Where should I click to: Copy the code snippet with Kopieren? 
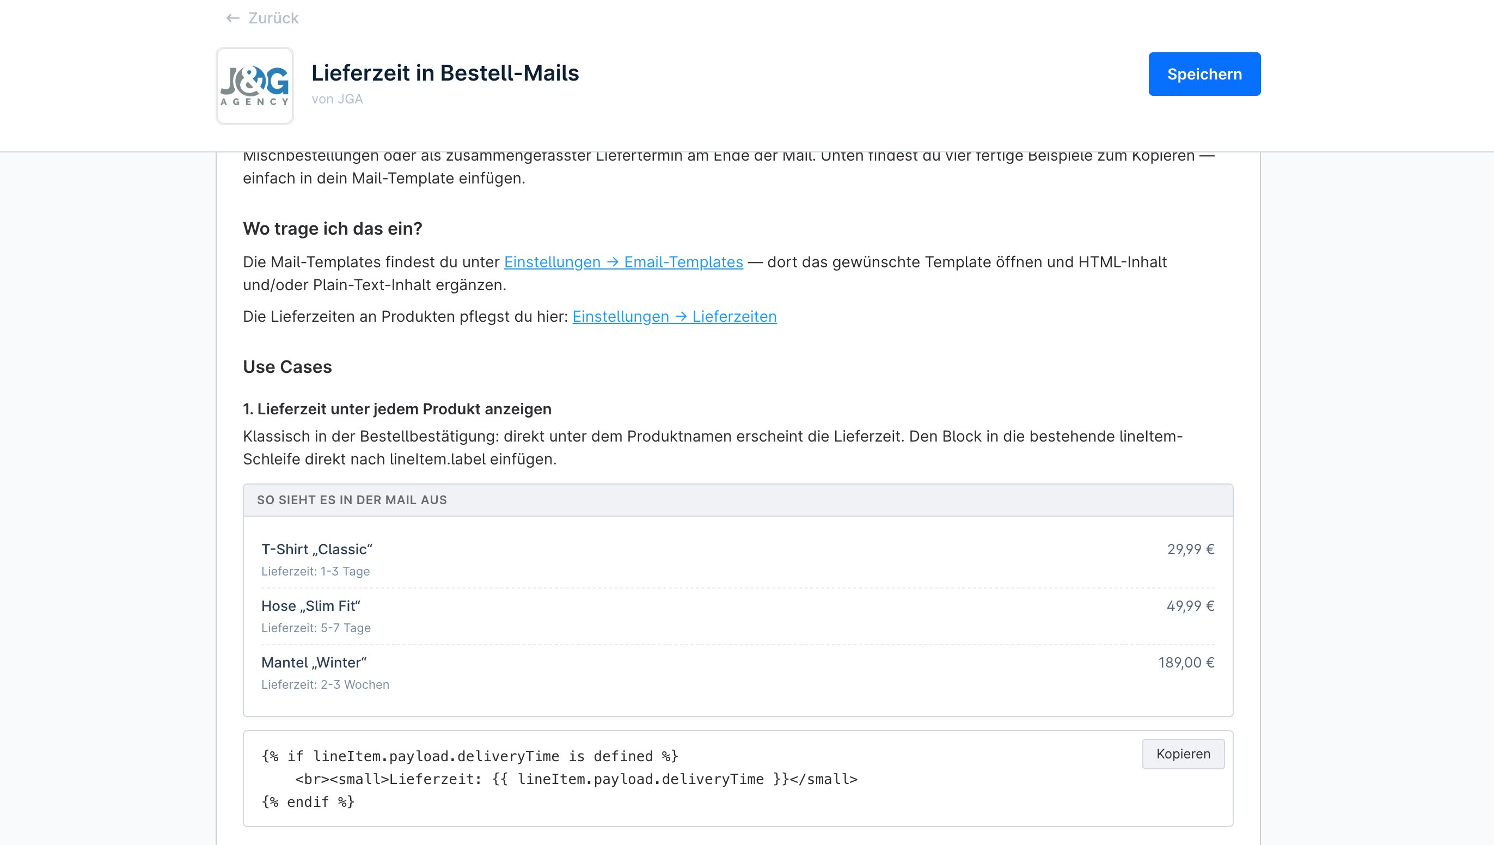(1183, 754)
